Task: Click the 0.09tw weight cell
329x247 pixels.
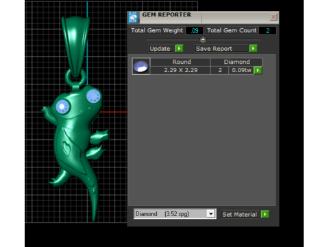Action: click(241, 70)
